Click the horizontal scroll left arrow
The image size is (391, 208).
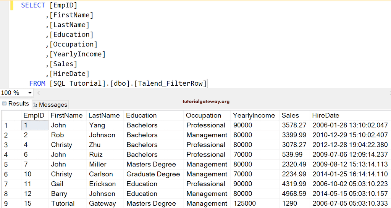pyautogui.click(x=39, y=93)
